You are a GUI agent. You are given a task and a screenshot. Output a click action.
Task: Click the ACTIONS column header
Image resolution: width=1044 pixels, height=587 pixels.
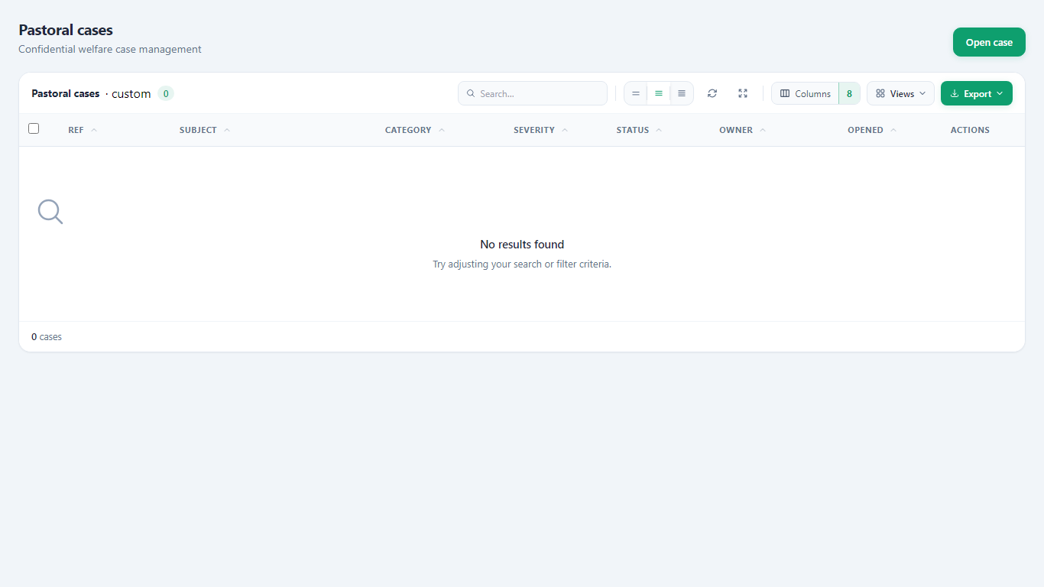point(970,130)
